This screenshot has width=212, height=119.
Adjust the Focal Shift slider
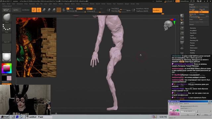(121, 9)
